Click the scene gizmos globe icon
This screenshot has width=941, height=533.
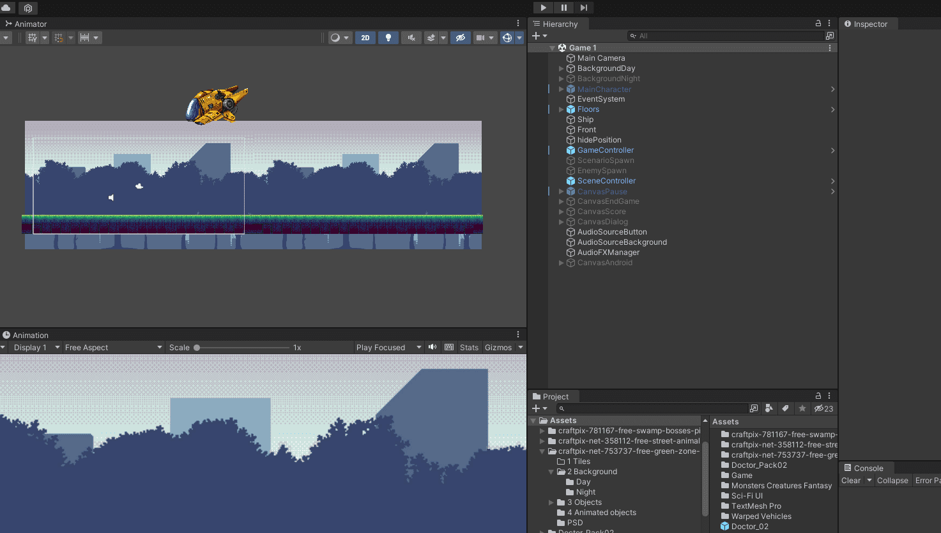pos(507,38)
